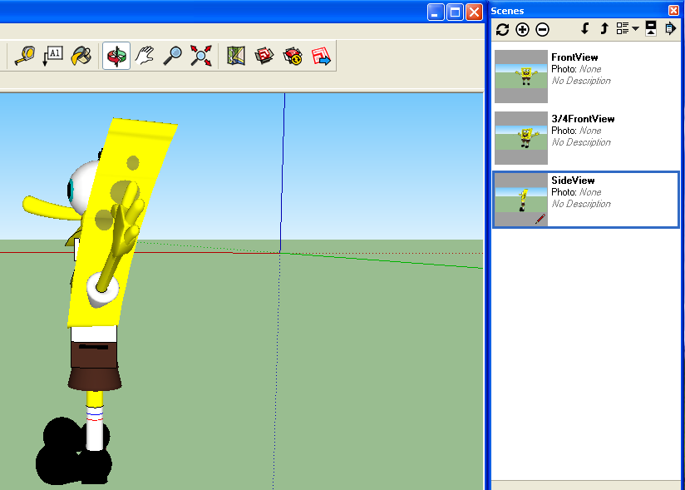Select the Paint Bucket tool
Viewport: 685px width, 490px height.
(x=81, y=56)
